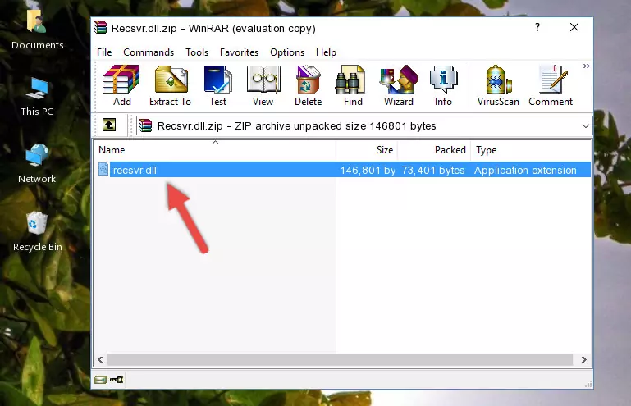This screenshot has height=406, width=631.
Task: Sort by the Name column header
Action: (x=215, y=149)
